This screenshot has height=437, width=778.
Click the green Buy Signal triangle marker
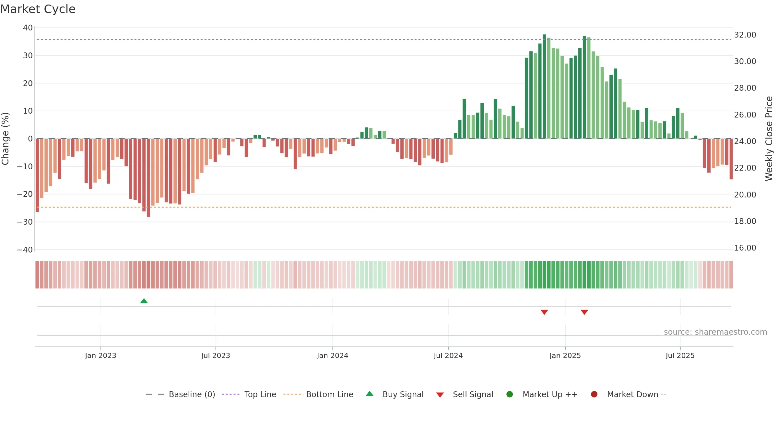tap(144, 301)
